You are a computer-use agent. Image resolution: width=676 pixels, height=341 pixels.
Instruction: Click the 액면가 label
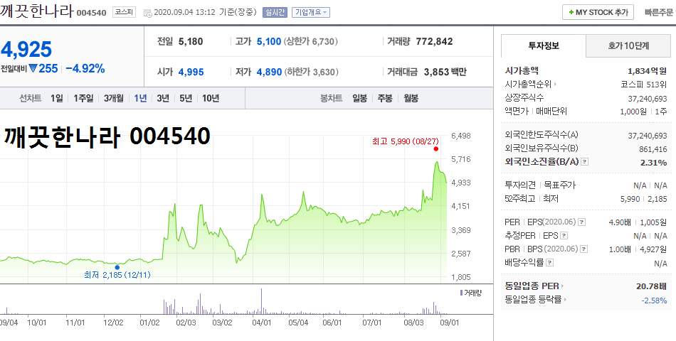pyautogui.click(x=517, y=111)
